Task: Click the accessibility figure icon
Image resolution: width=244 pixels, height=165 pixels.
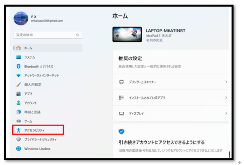Action: tap(19, 130)
